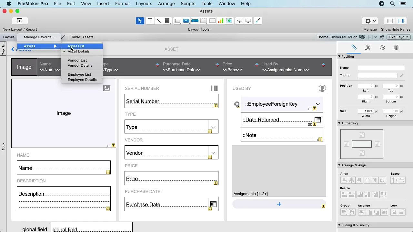Collapse the Sliding & Visibility section
This screenshot has width=413, height=232.
(339, 225)
